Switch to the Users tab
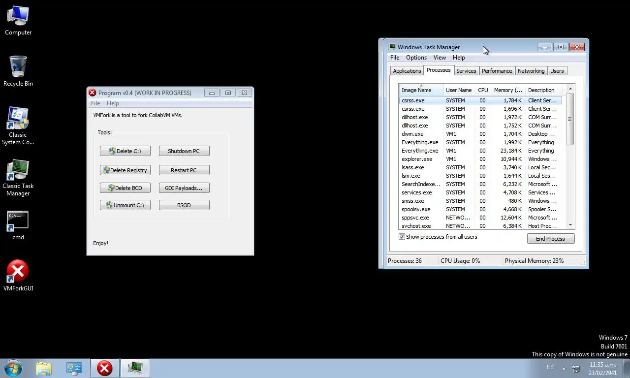The width and height of the screenshot is (630, 378). (x=557, y=71)
